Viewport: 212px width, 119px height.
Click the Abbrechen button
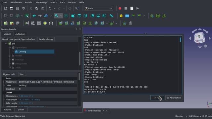(174, 98)
